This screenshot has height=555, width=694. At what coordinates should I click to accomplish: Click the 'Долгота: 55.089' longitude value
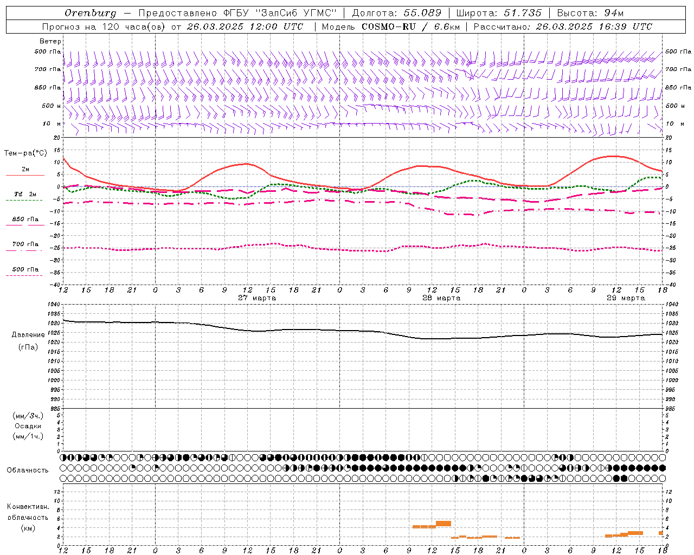[x=397, y=13]
